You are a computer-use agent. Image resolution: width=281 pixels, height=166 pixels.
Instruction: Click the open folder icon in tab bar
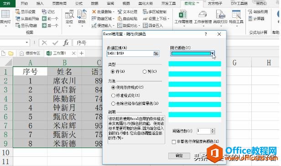tap(11, 54)
